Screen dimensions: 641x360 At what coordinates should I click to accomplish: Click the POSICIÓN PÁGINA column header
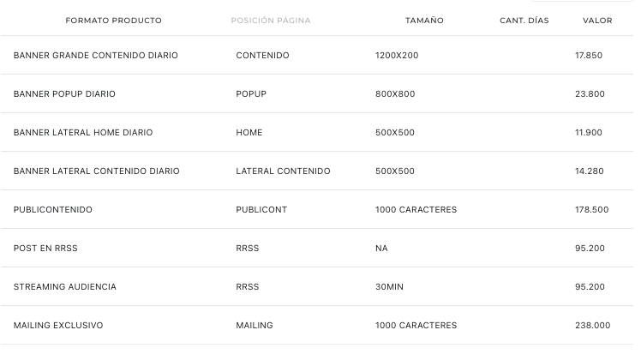coord(271,21)
